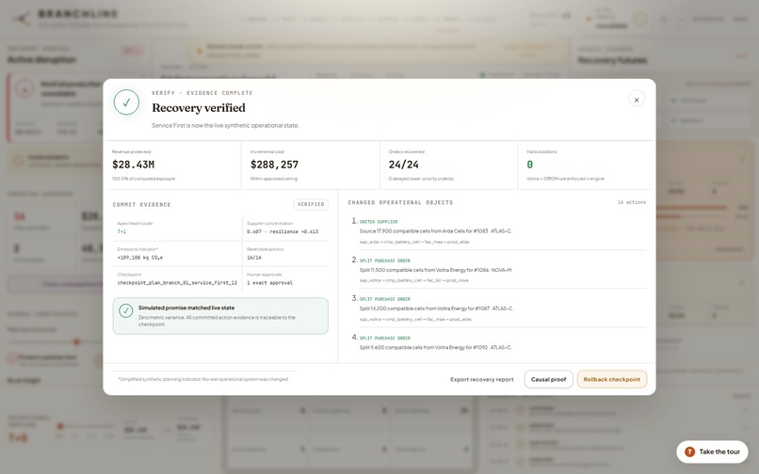
Task: Click "0.407 · resilience +0.413" supplier concentration value
Action: 283,231
